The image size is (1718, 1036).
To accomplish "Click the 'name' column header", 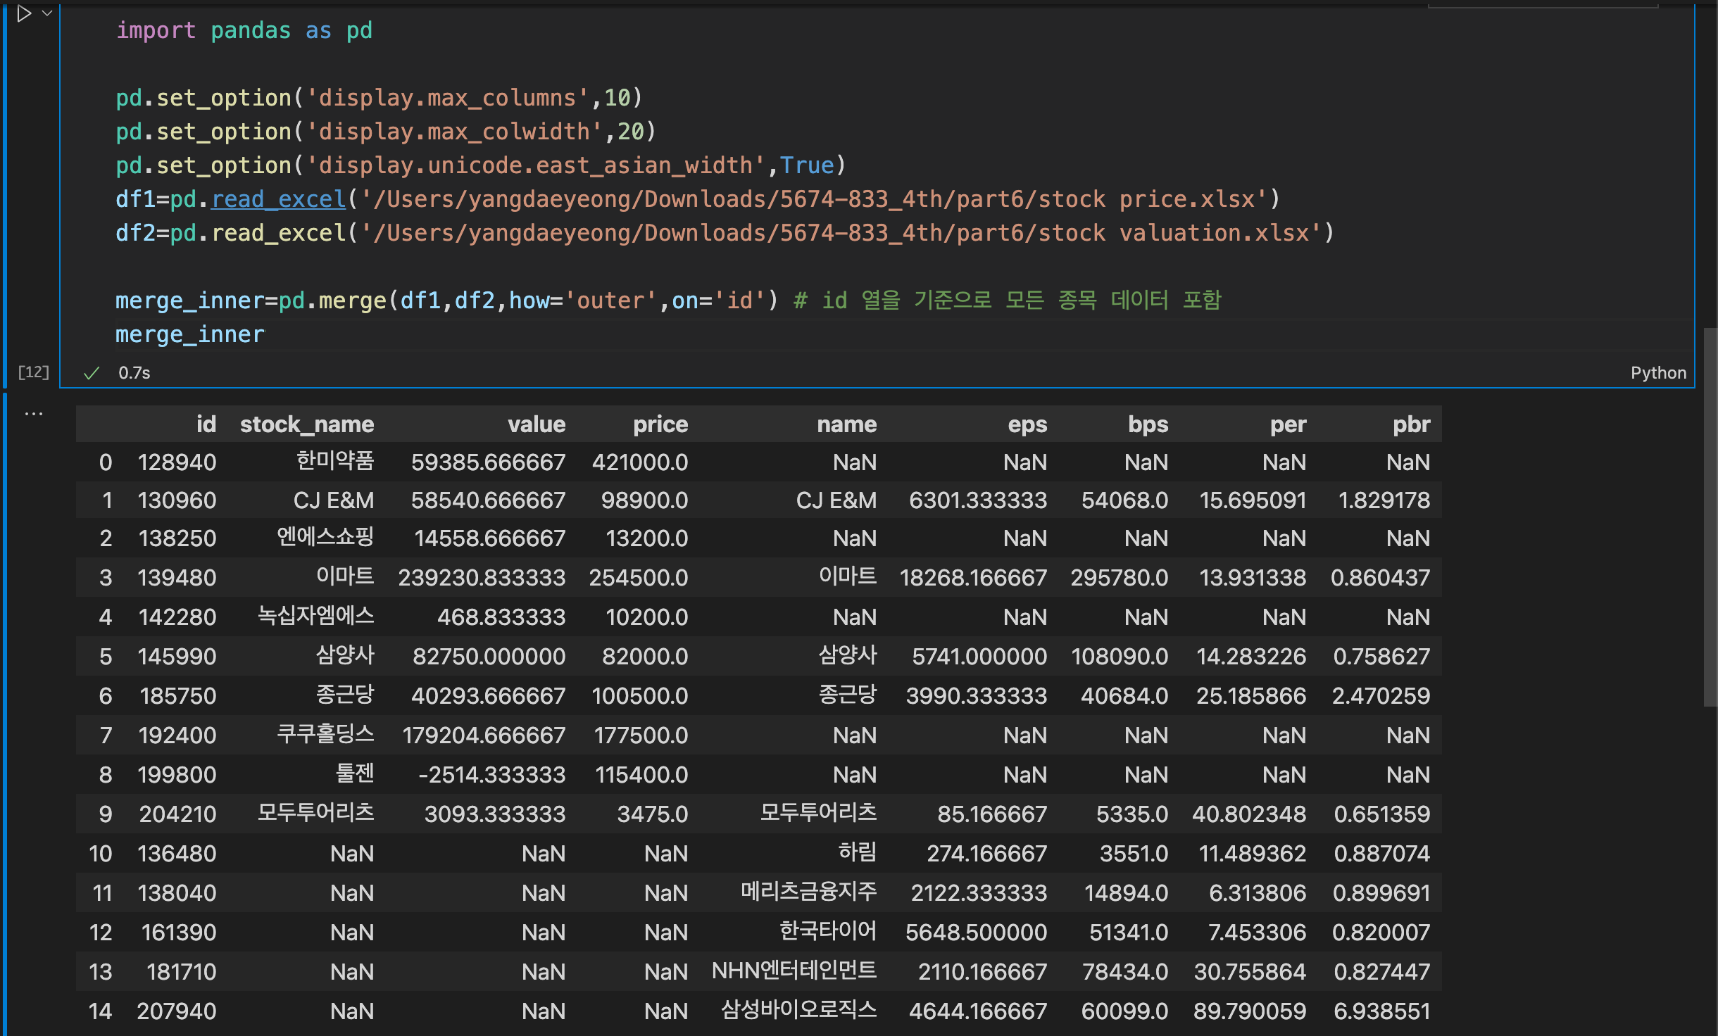I will pyautogui.click(x=847, y=424).
